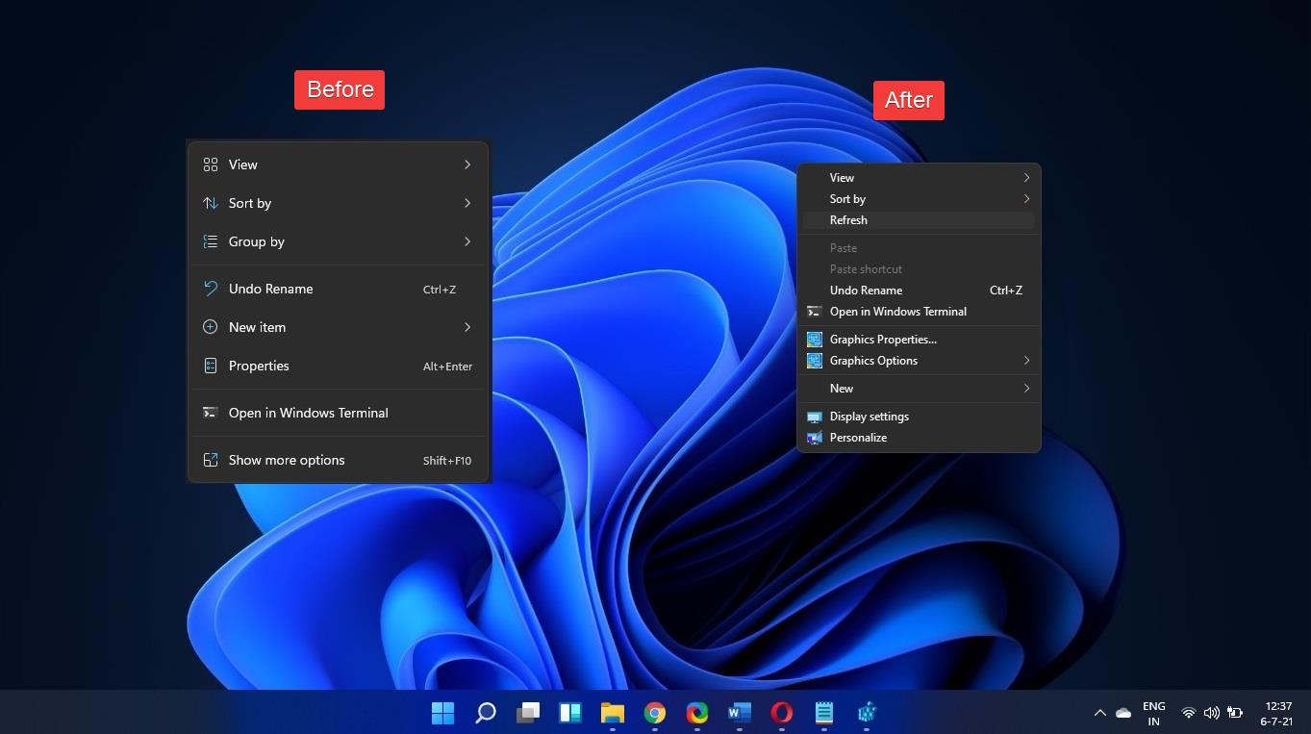Screen dimensions: 1311x734
Task: Expand Graphics Options in the After menu
Action: tap(873, 361)
